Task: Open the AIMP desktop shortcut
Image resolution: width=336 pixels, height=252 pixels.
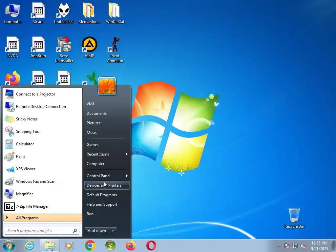Action: click(89, 47)
